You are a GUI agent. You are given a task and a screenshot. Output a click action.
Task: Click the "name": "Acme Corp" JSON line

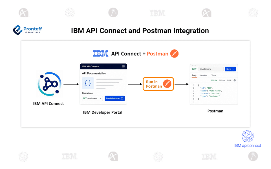[211, 91]
